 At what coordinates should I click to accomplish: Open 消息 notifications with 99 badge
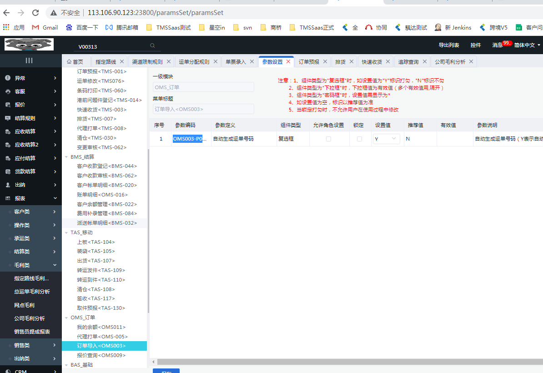tap(501, 44)
